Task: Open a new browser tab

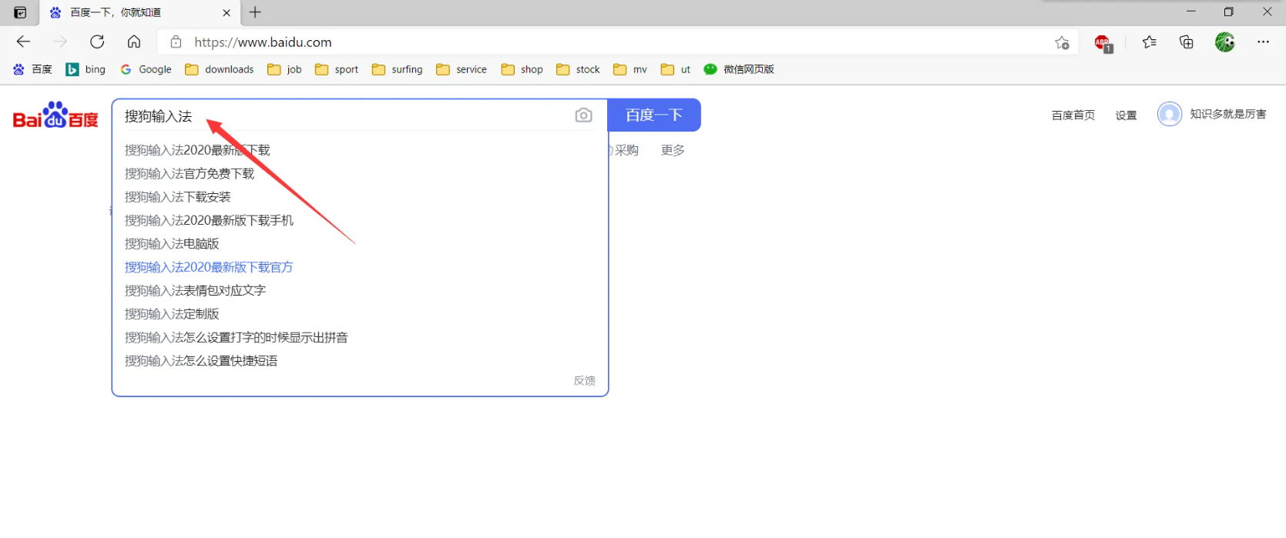Action: [x=255, y=12]
